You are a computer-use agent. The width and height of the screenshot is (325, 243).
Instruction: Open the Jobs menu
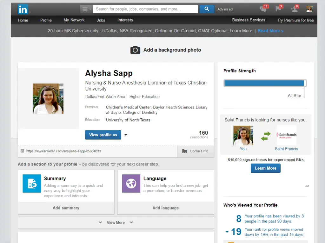101,20
